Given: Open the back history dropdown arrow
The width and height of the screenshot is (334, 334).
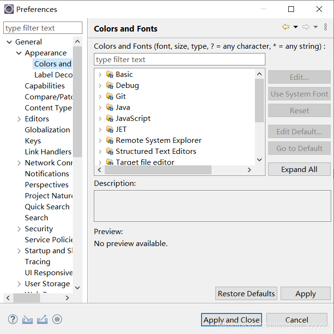Looking at the screenshot, I should tap(296, 27).
